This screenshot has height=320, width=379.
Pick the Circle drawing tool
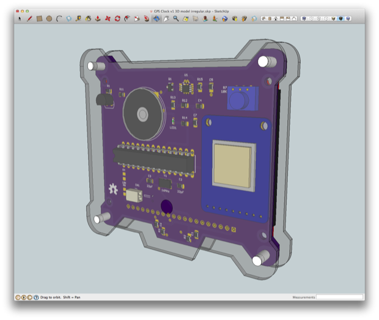pos(49,18)
